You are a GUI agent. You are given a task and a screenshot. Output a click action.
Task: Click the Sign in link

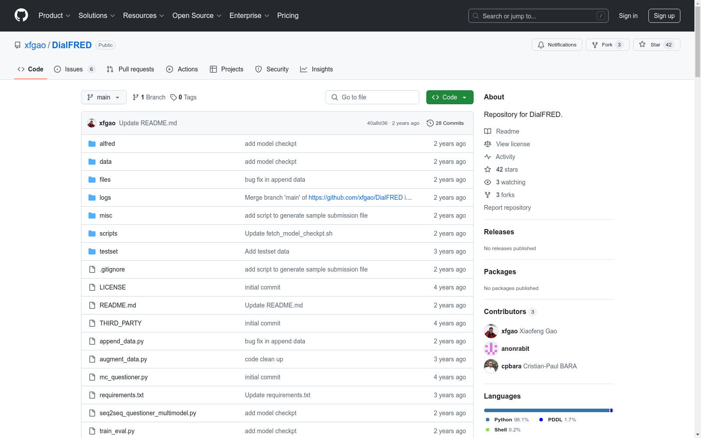pyautogui.click(x=628, y=16)
